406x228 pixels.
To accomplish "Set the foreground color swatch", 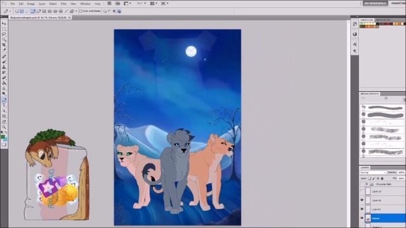I will pos(3,137).
